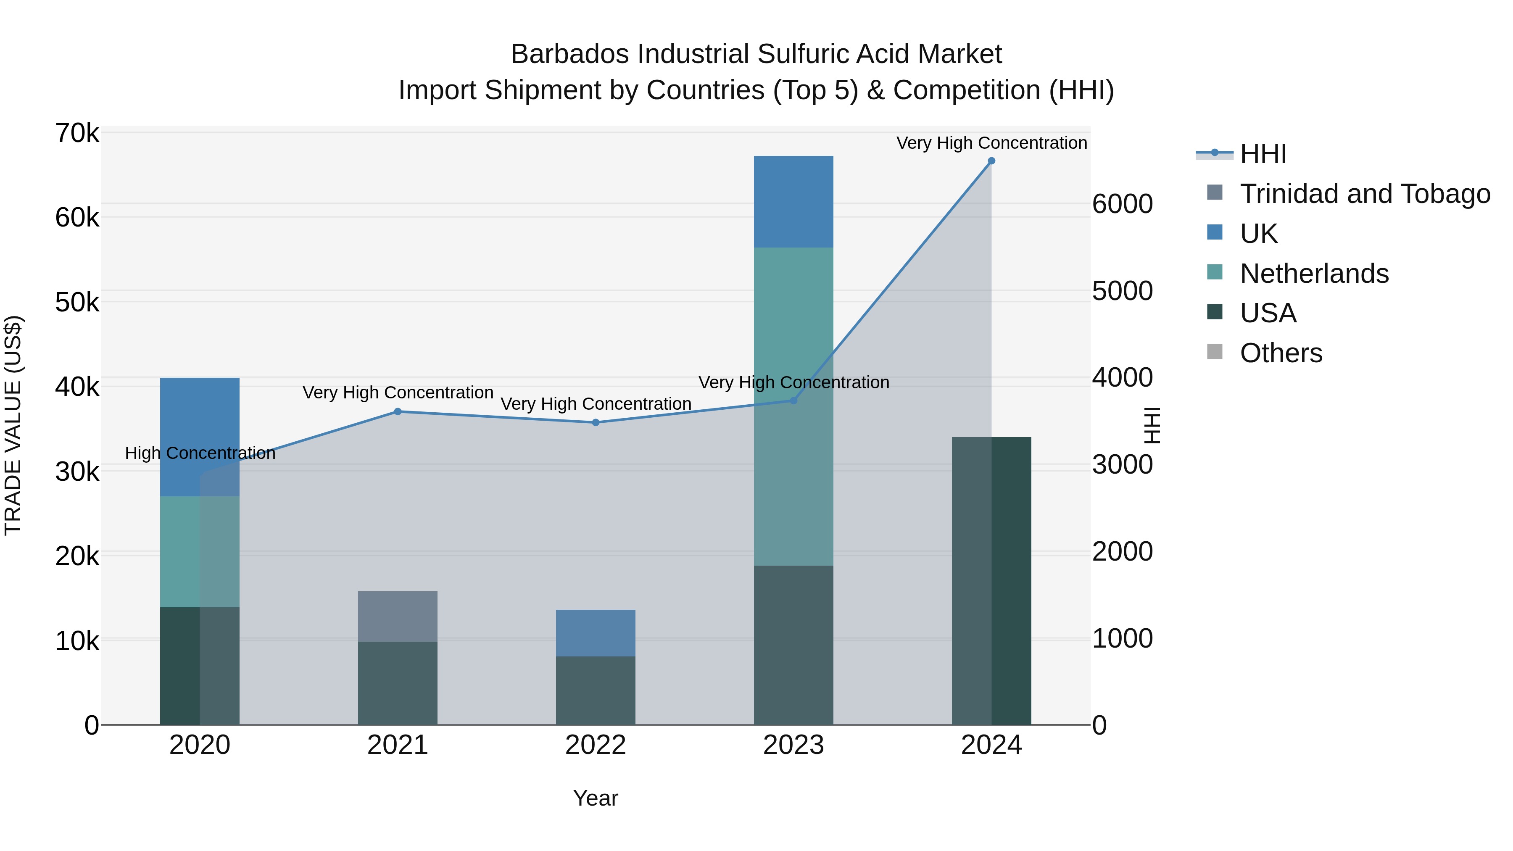Click the 40k left axis tick
Image resolution: width=1513 pixels, height=851 pixels.
(x=77, y=387)
